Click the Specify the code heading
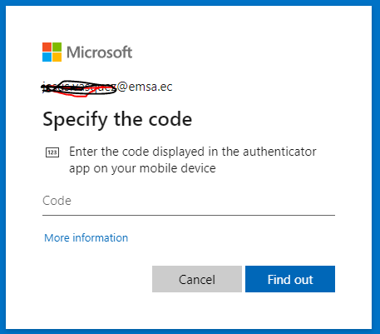Image resolution: width=380 pixels, height=334 pixels. point(117,119)
